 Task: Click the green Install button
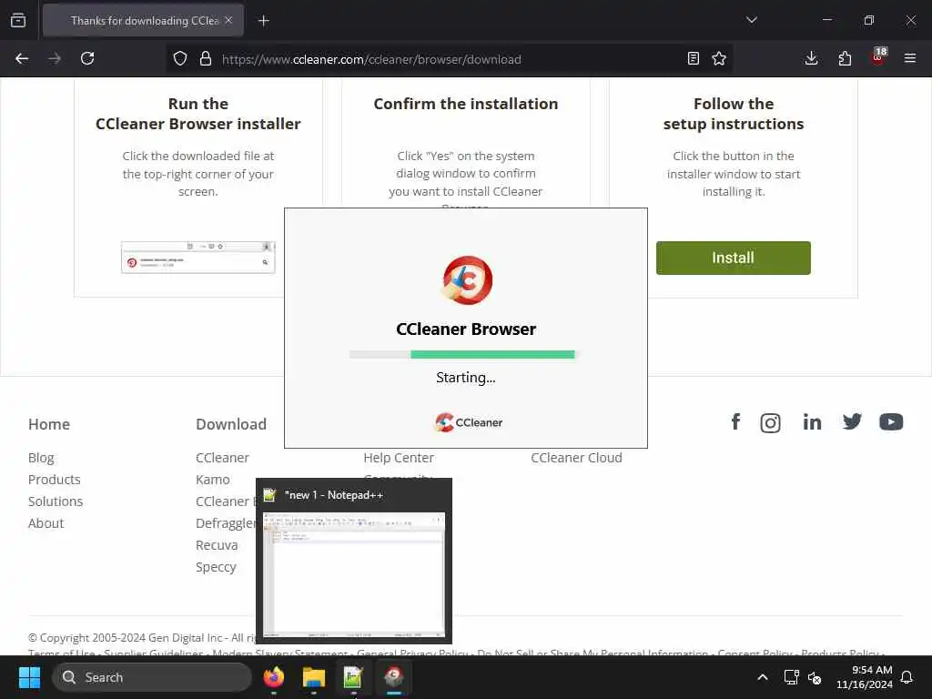[x=733, y=258]
